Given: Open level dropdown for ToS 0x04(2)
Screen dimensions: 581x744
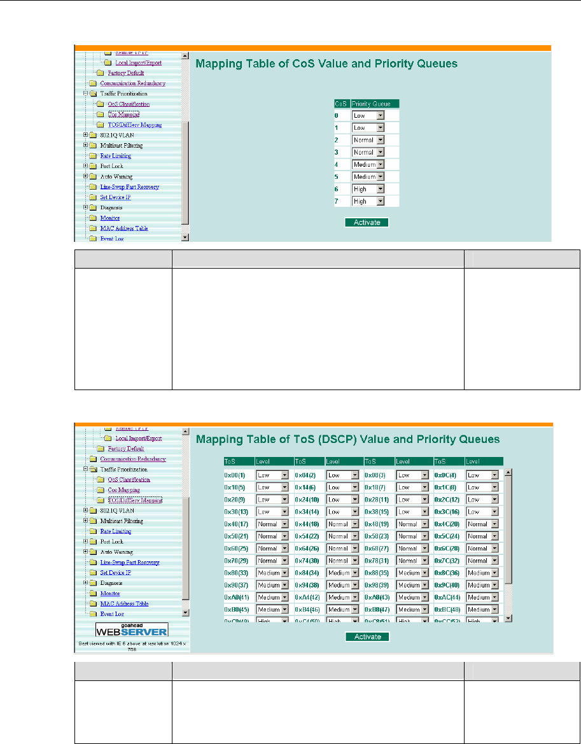Looking at the screenshot, I should click(343, 475).
